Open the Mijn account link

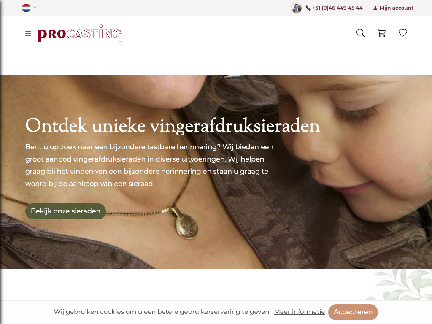(x=397, y=8)
